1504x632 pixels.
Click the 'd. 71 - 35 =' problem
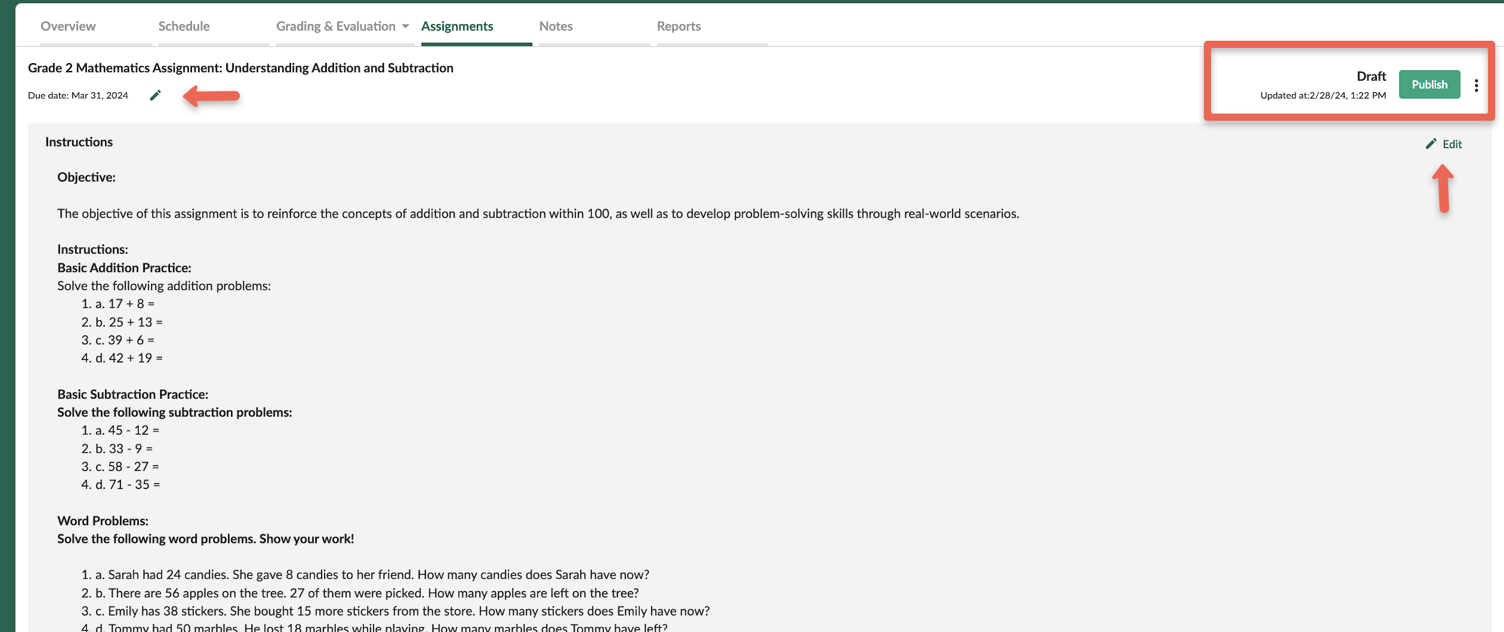128,485
